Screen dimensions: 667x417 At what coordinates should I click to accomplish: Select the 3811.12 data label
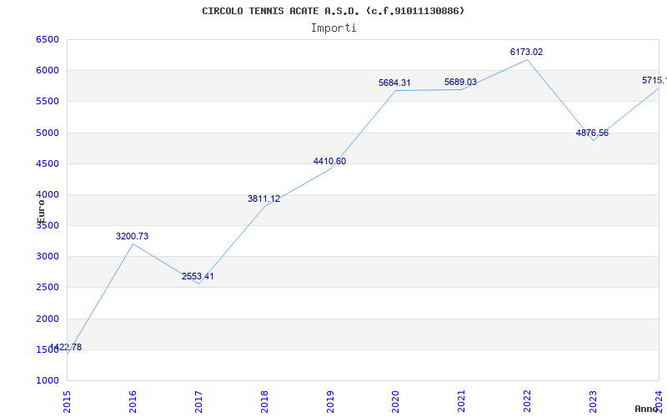[263, 198]
